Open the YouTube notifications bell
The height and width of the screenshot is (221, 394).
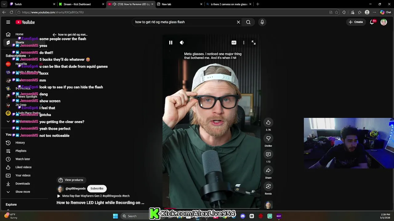(372, 22)
